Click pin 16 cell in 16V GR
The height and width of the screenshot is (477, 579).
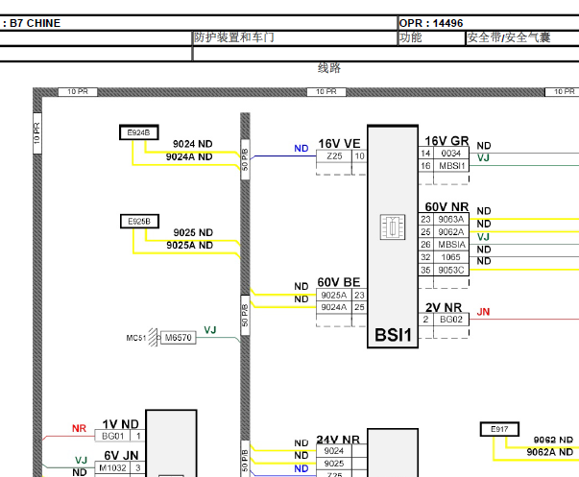coord(425,166)
